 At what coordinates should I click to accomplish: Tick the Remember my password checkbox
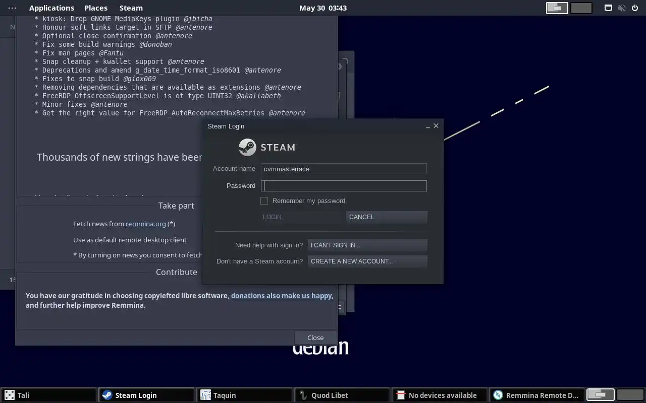(x=264, y=200)
